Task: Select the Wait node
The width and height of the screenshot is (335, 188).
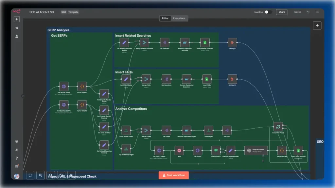Action: coord(179,150)
